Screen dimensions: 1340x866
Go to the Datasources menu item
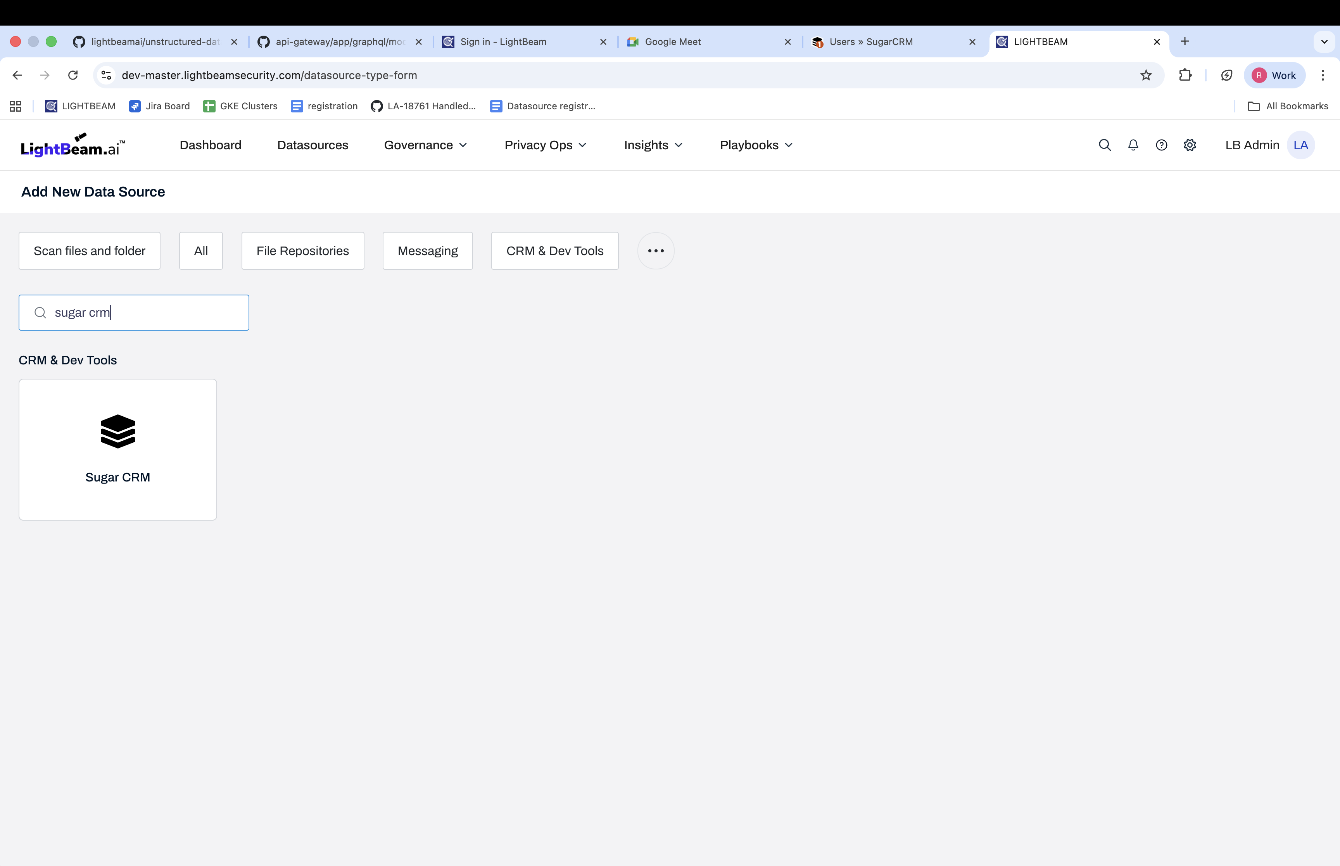click(313, 145)
